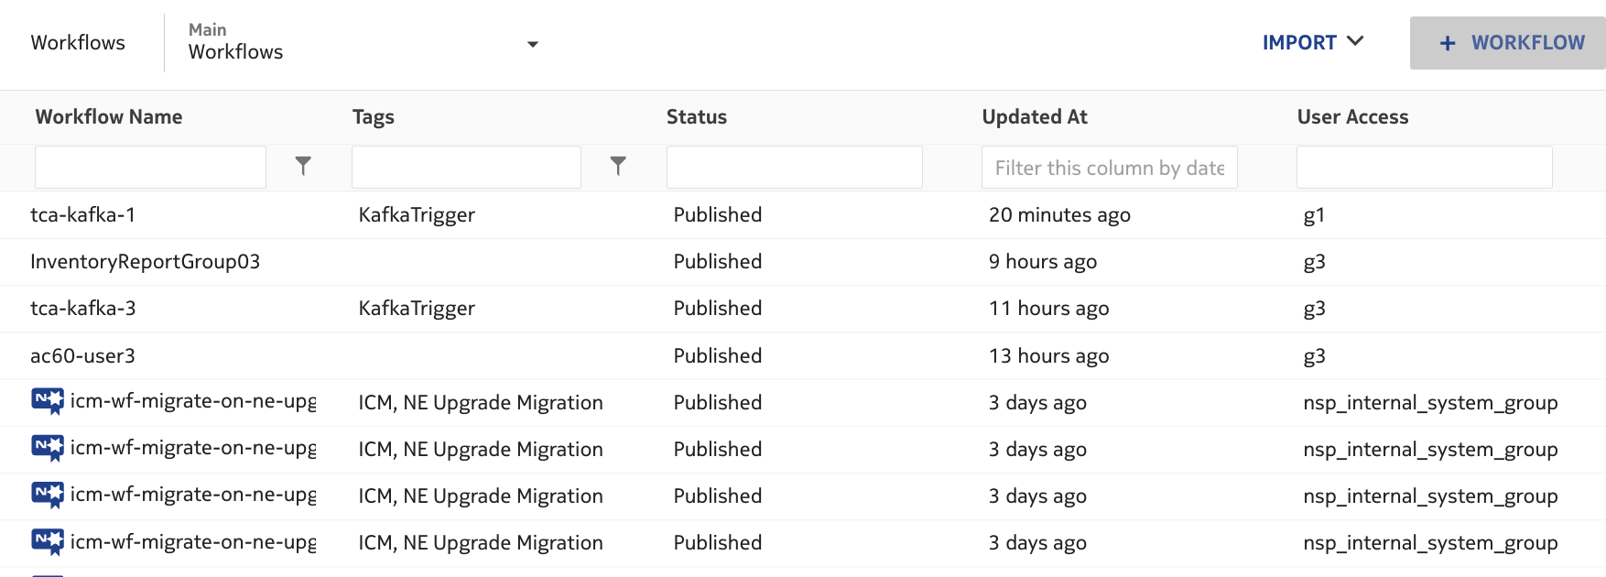Click the first icm-wf-migrate row's NSP badge icon
The image size is (1606, 577).
pyautogui.click(x=48, y=401)
